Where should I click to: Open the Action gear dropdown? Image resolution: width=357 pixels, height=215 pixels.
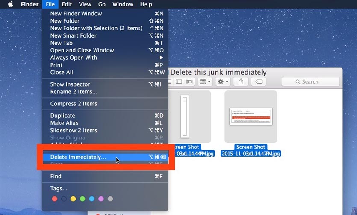pyautogui.click(x=223, y=81)
